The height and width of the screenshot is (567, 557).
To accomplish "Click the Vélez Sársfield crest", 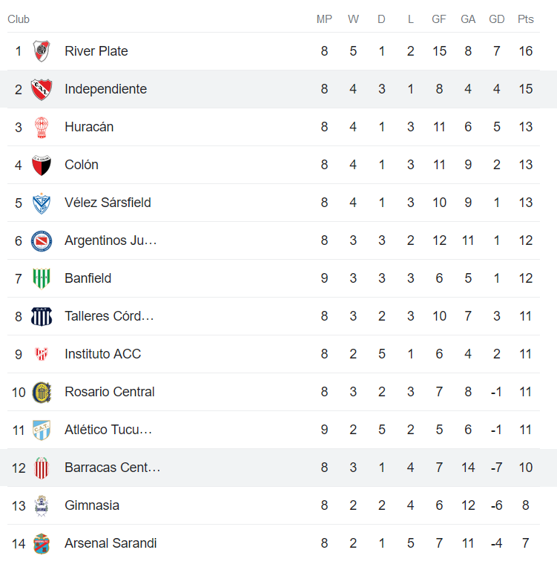I will pyautogui.click(x=42, y=203).
